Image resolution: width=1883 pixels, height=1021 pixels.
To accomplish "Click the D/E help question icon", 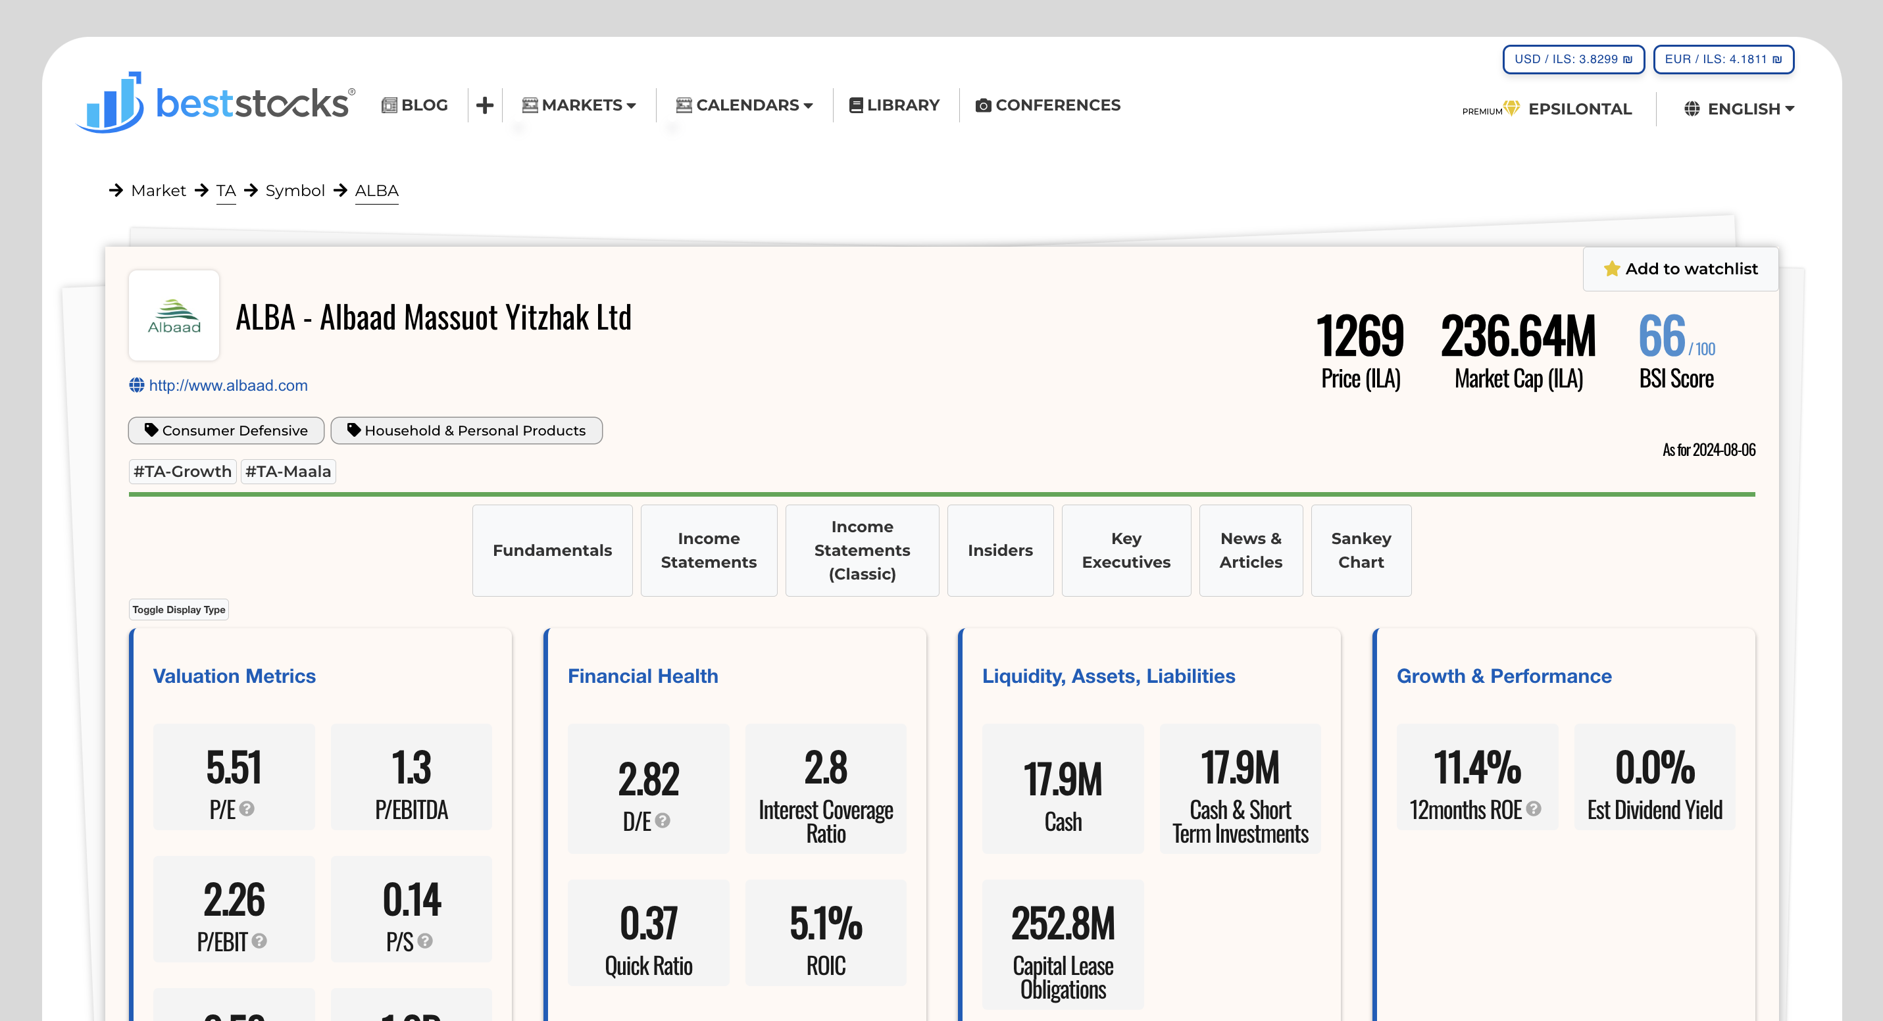I will (x=663, y=821).
